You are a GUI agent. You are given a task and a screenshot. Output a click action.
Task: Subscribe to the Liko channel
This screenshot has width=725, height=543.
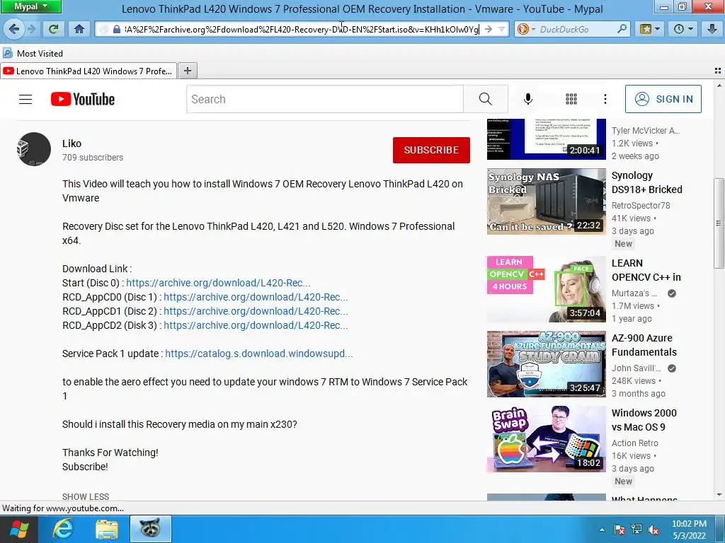[x=431, y=150]
